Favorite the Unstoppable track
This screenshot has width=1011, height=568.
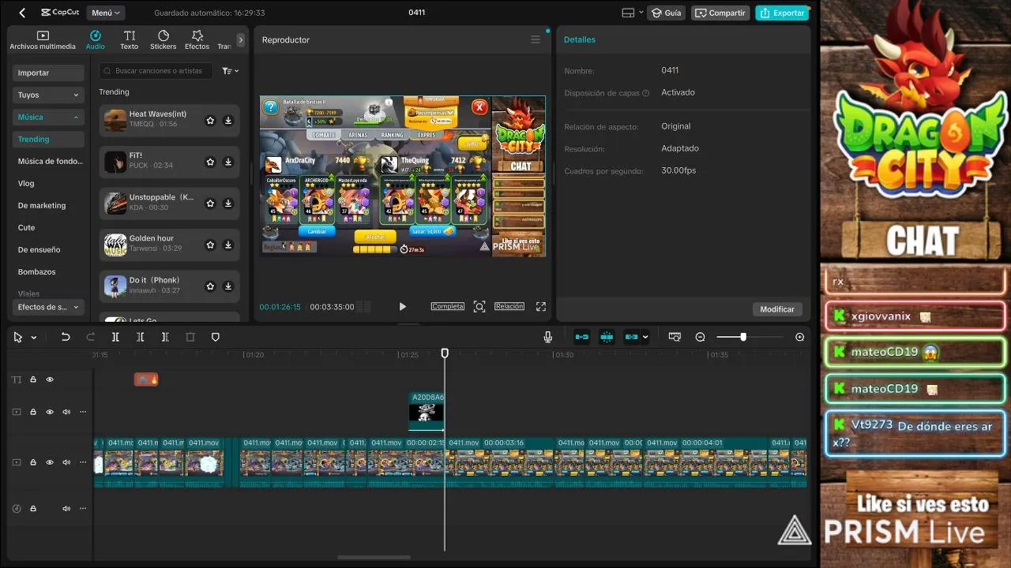click(210, 204)
